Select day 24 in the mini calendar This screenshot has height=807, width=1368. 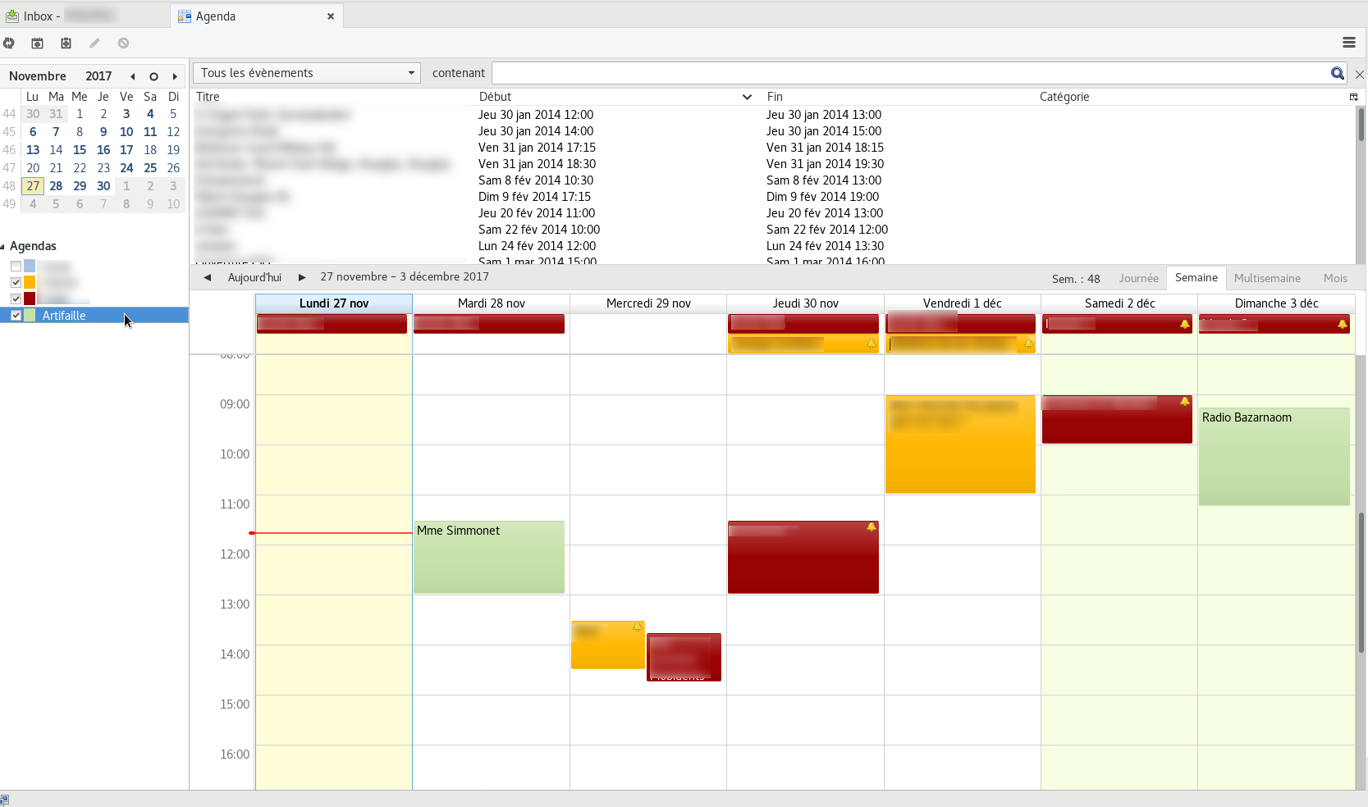tap(126, 168)
